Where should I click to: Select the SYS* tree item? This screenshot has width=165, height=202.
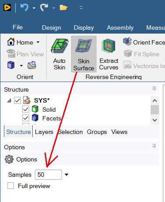coord(42,100)
